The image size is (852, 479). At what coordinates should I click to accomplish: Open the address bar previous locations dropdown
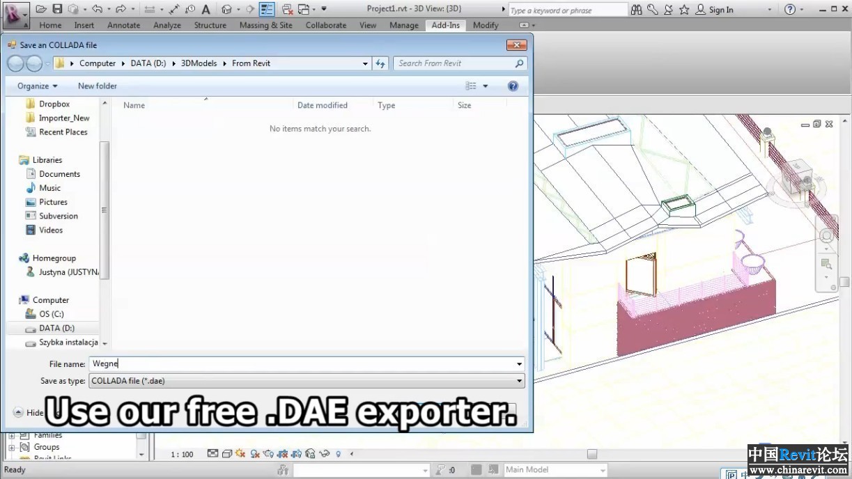(x=366, y=63)
